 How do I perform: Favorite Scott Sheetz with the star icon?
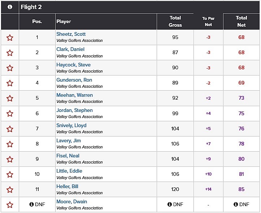[10, 38]
